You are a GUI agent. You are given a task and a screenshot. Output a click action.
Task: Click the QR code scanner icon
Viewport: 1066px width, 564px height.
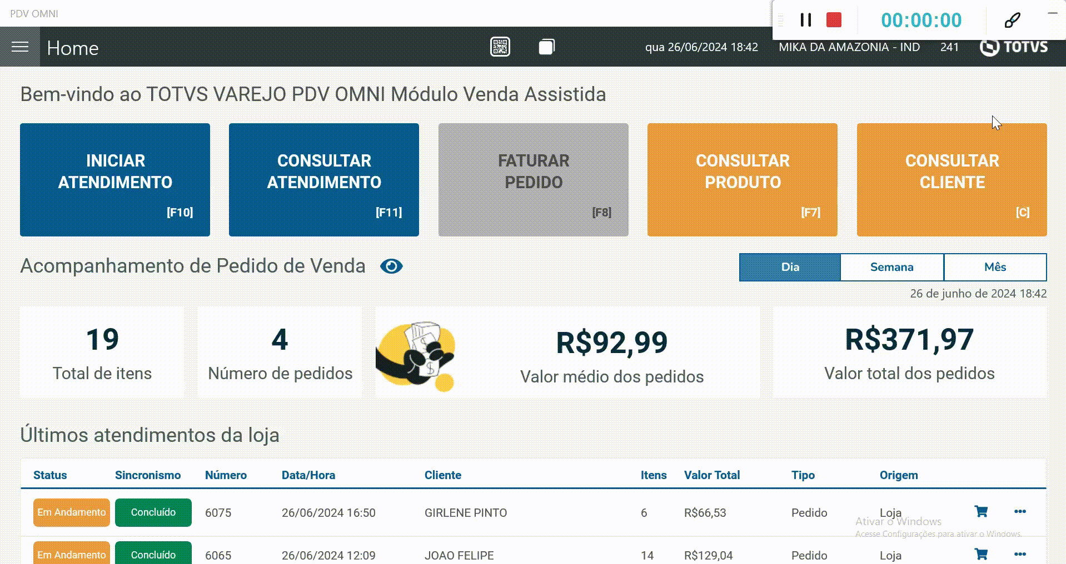[500, 47]
